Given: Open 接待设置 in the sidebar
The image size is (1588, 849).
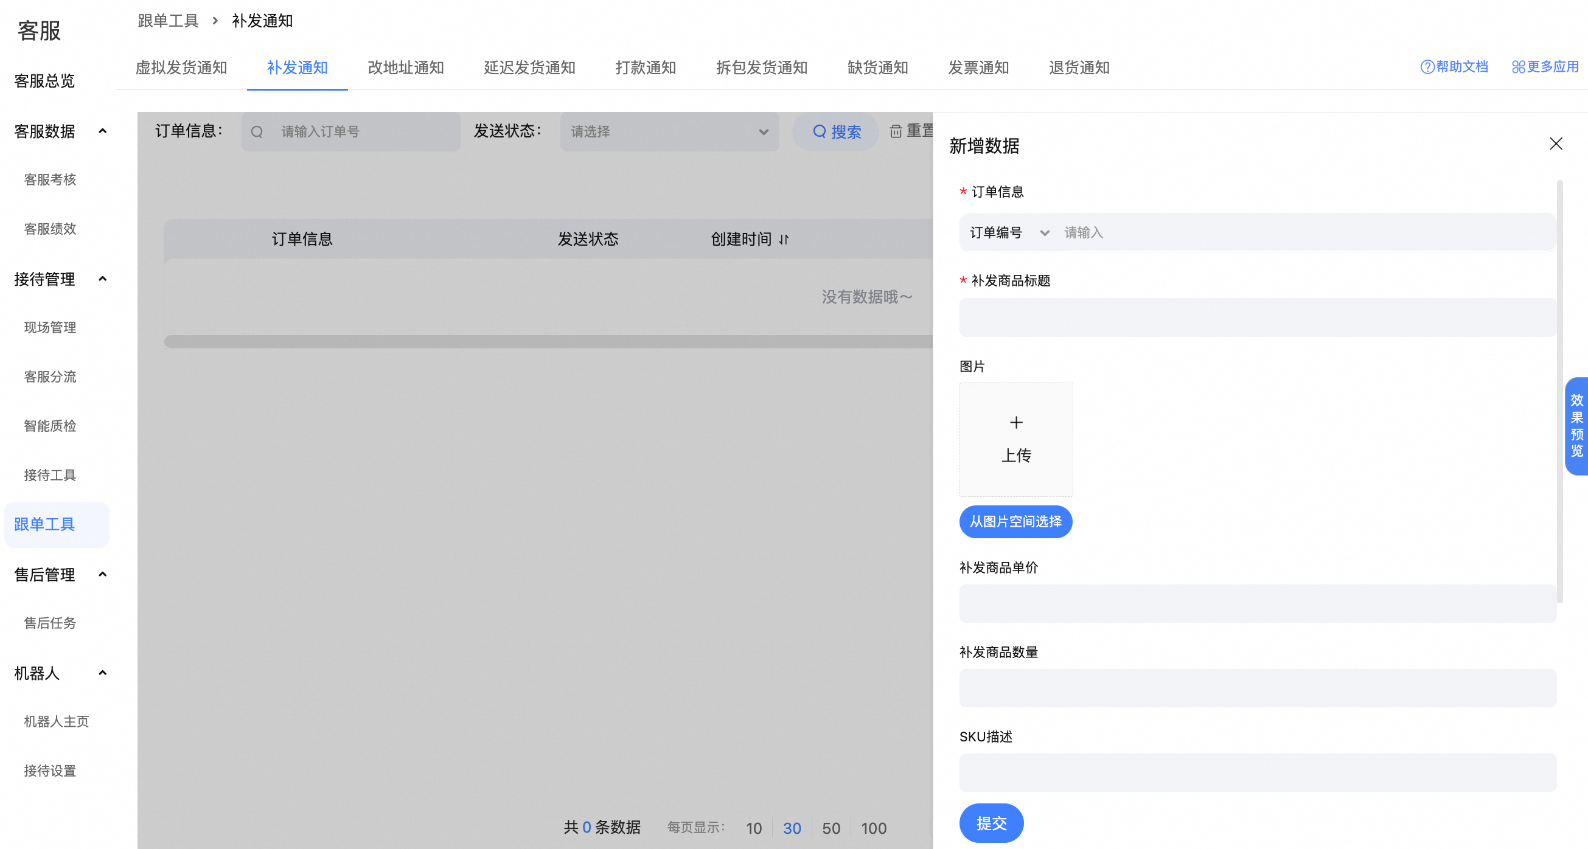Looking at the screenshot, I should coord(50,771).
